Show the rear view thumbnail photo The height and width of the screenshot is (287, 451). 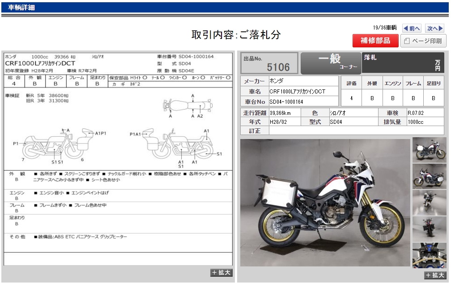(x=429, y=229)
